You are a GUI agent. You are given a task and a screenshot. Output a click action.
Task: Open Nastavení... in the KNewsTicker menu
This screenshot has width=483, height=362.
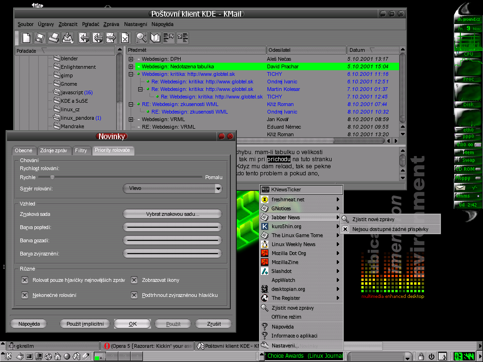pyautogui.click(x=301, y=346)
